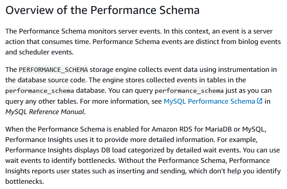Click the final word bottlenecks in last paragraph

(x=24, y=181)
